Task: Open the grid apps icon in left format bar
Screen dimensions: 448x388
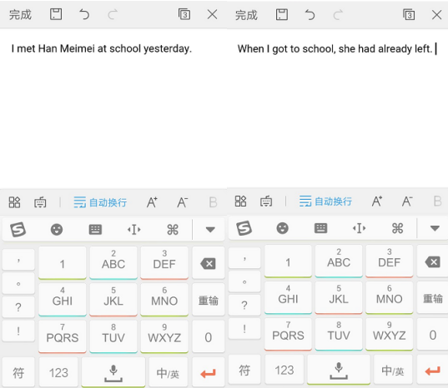Action: [x=14, y=202]
